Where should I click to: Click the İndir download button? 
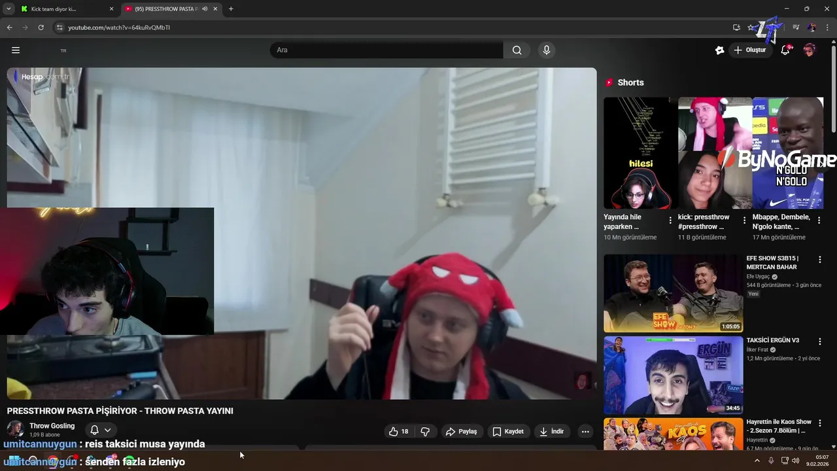(x=551, y=432)
